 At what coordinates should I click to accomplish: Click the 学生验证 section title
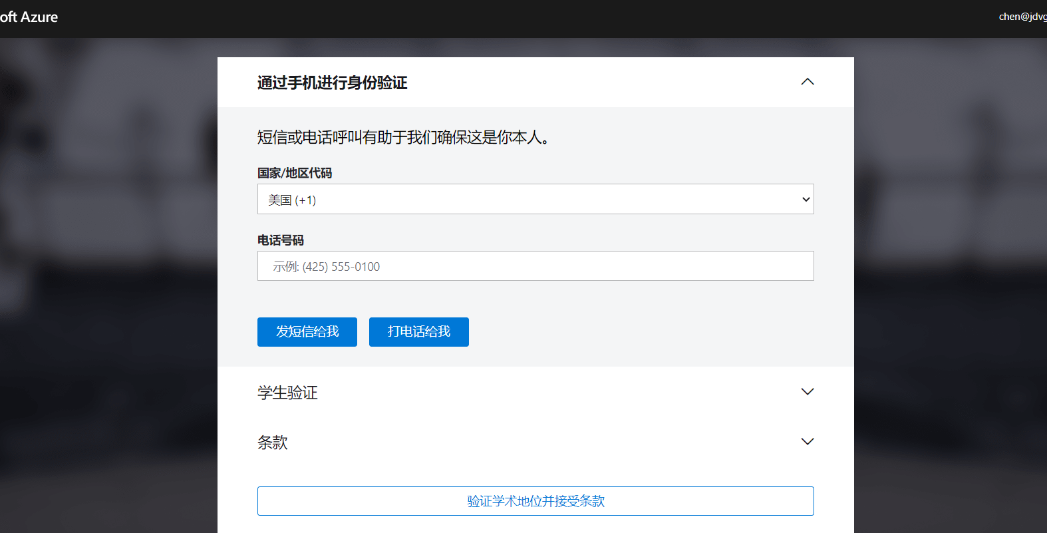coord(287,393)
